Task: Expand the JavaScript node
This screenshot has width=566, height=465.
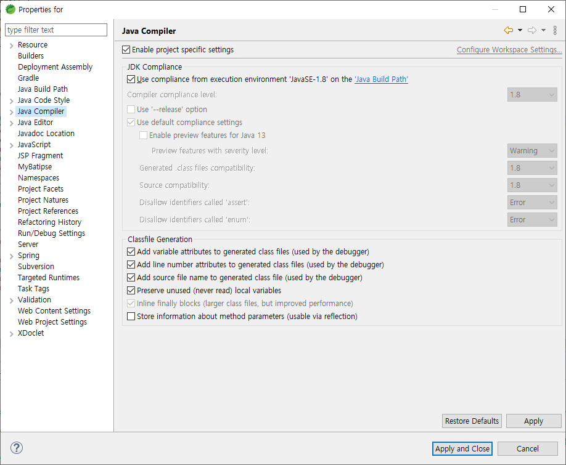Action: click(11, 145)
